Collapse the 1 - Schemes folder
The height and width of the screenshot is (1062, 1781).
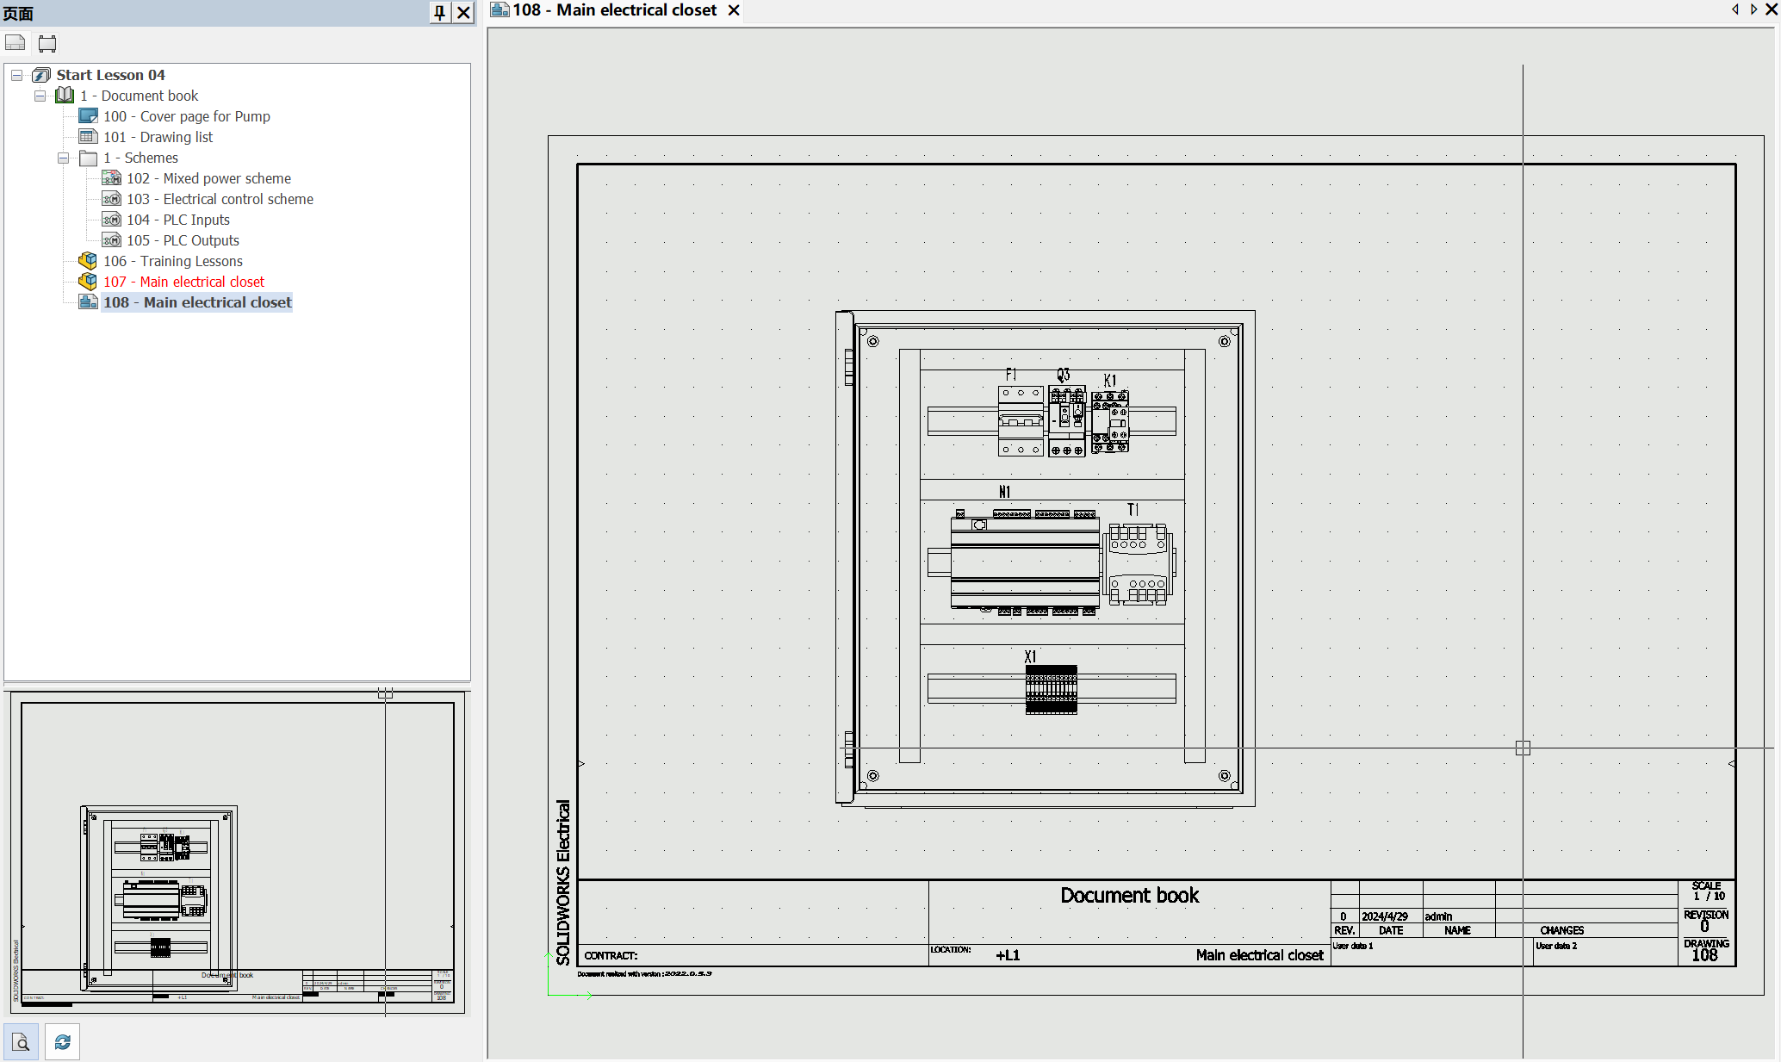click(63, 158)
